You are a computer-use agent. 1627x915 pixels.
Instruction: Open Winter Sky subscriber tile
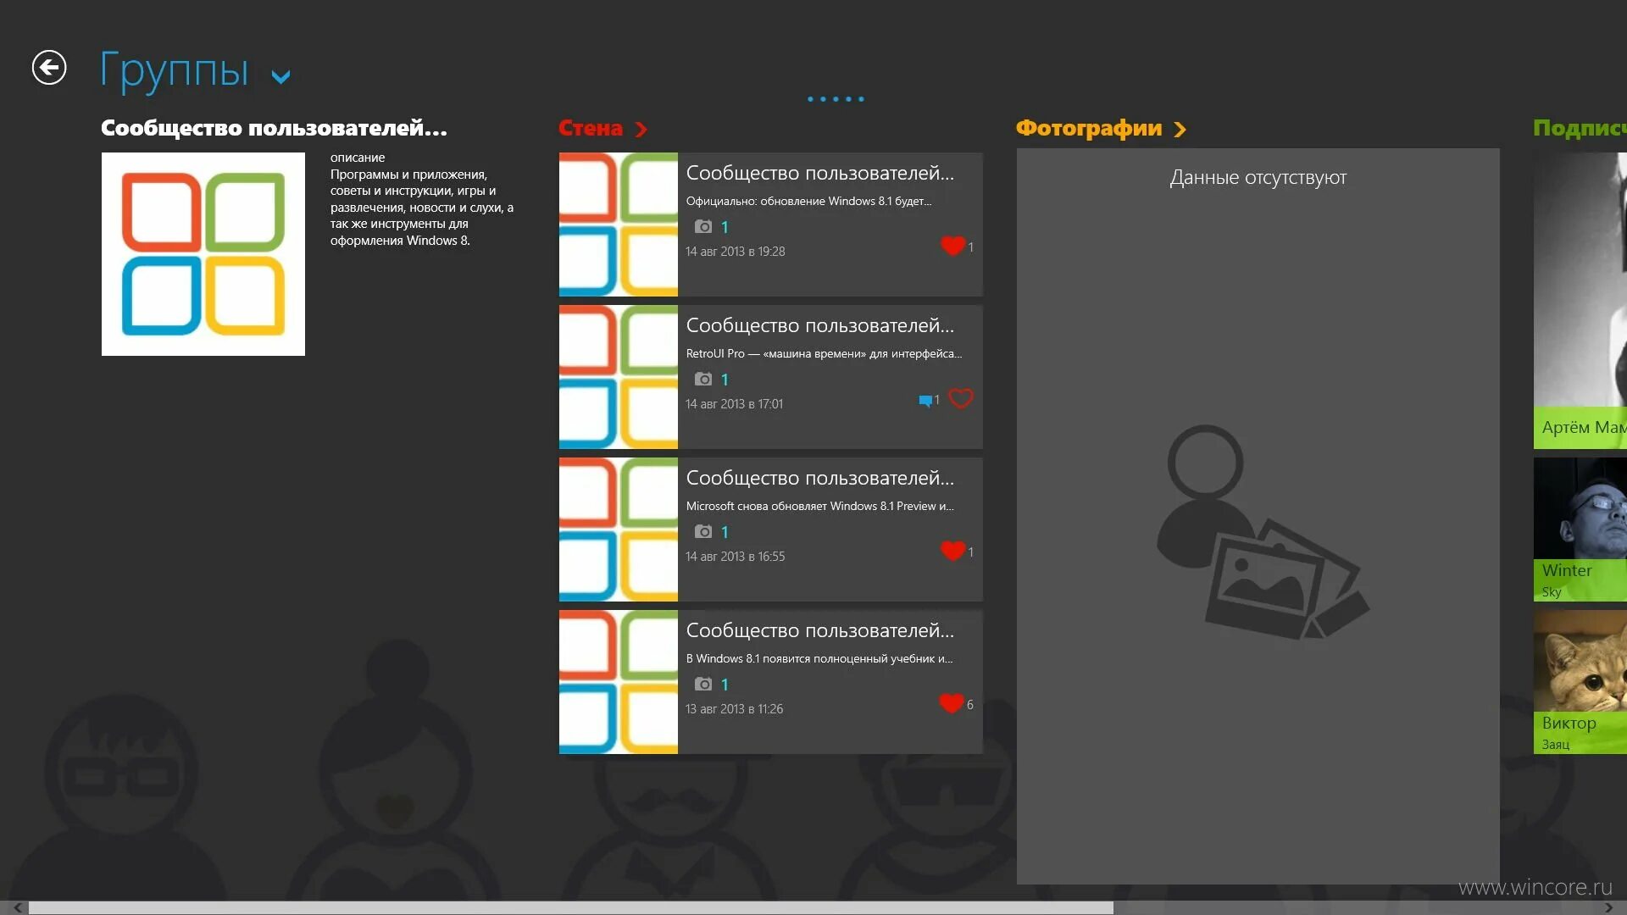coord(1580,530)
